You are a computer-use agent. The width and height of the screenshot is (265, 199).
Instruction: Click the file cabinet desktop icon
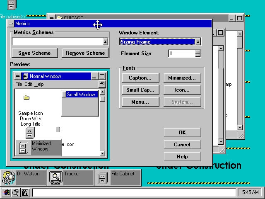coord(12,5)
